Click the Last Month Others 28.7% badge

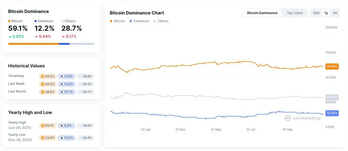tap(86, 92)
